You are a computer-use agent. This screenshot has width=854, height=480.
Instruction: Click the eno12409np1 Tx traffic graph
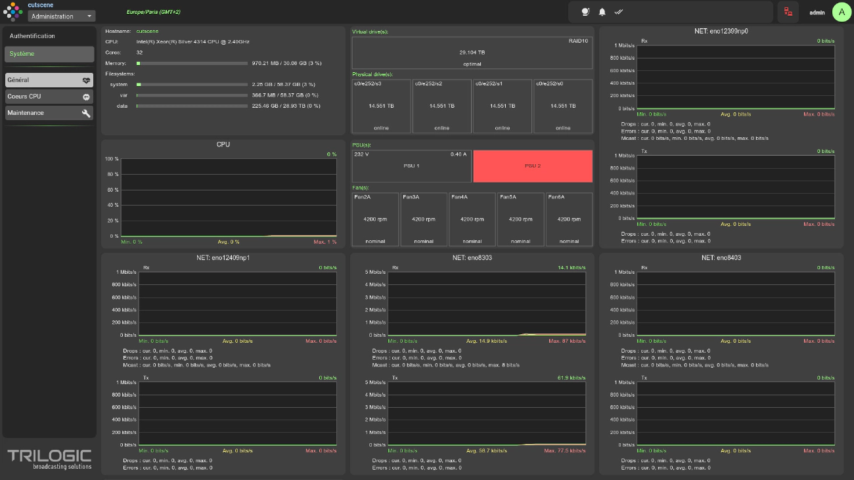pos(238,414)
